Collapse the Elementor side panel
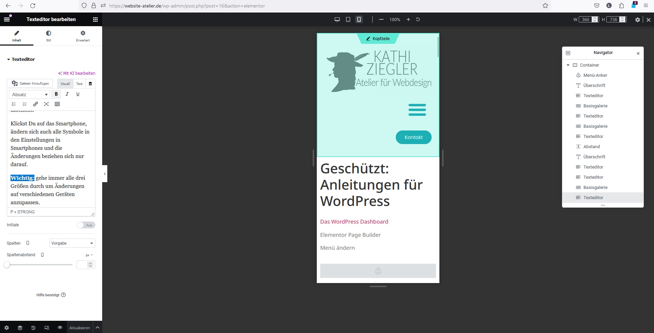Viewport: 654px width, 333px height. (x=105, y=174)
